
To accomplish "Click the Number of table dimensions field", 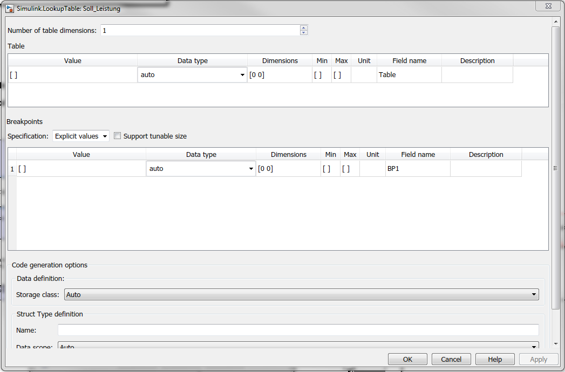I will [x=200, y=30].
